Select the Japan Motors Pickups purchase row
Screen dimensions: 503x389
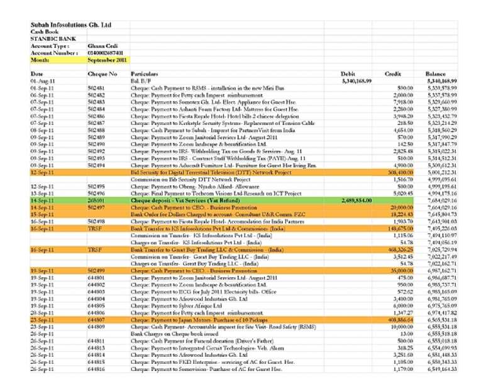point(222,320)
